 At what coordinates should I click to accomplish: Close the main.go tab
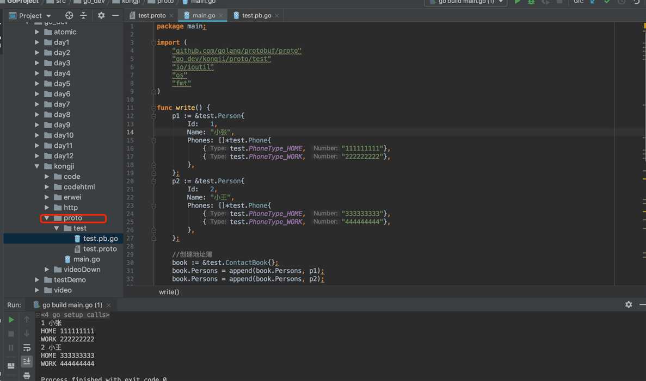221,16
